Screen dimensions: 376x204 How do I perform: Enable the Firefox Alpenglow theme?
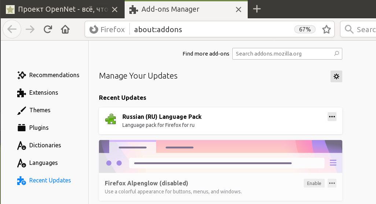coord(314,183)
